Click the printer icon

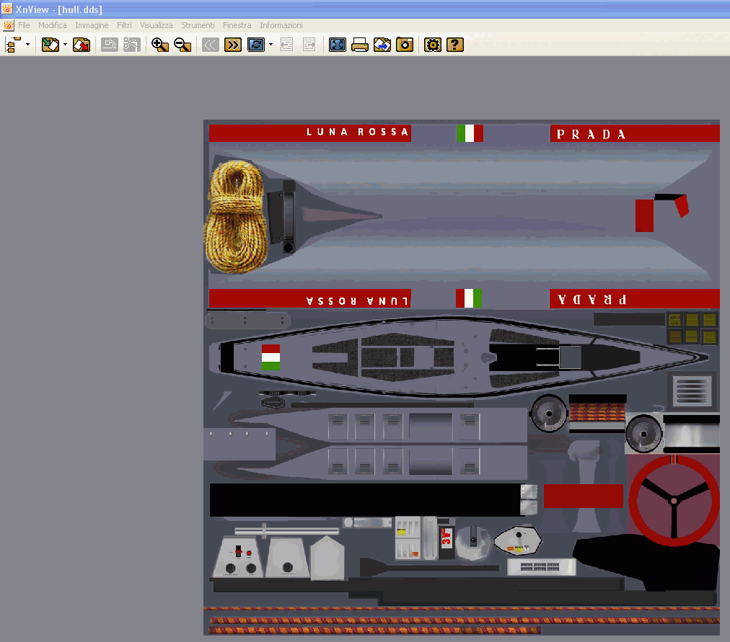click(360, 45)
